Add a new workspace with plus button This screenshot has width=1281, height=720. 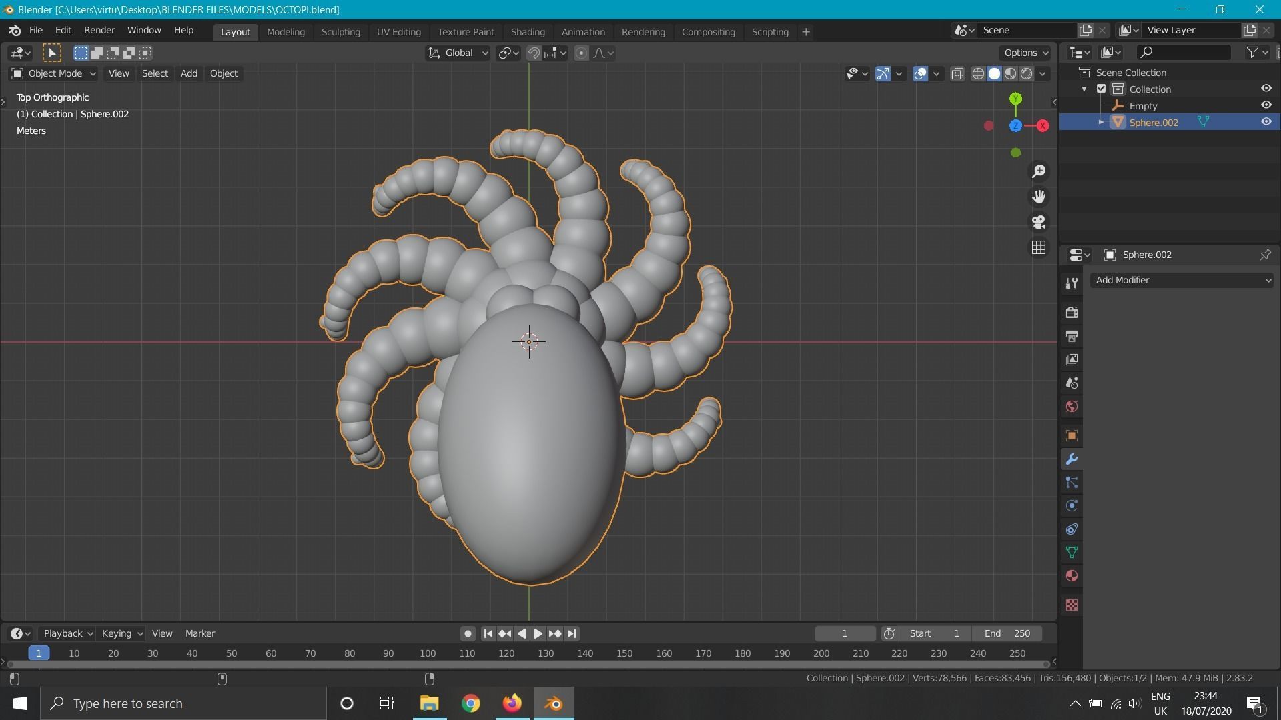805,32
